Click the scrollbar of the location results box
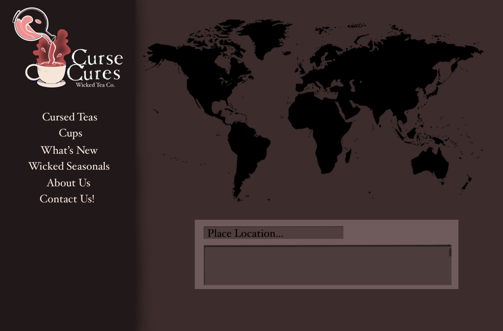Image resolution: width=503 pixels, height=331 pixels. tap(449, 253)
